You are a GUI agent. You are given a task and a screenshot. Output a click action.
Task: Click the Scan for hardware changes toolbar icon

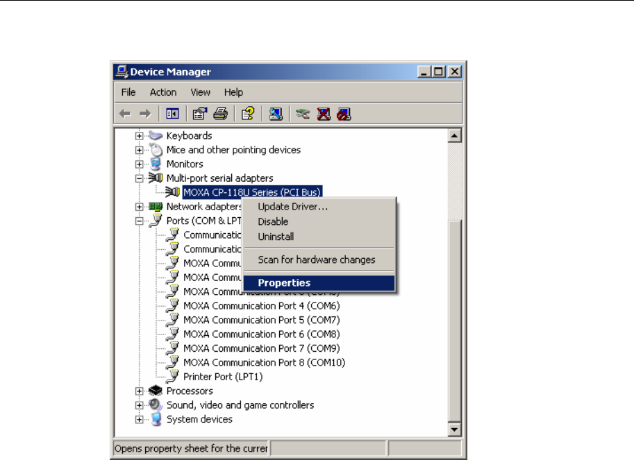pyautogui.click(x=275, y=114)
